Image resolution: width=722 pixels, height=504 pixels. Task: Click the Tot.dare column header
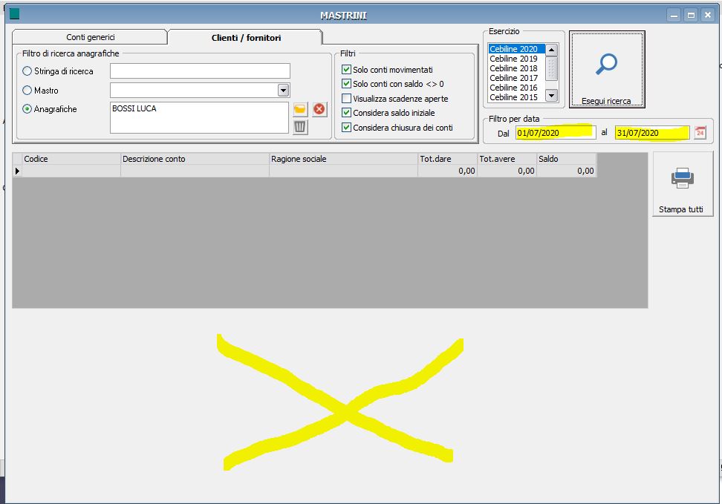pos(448,159)
